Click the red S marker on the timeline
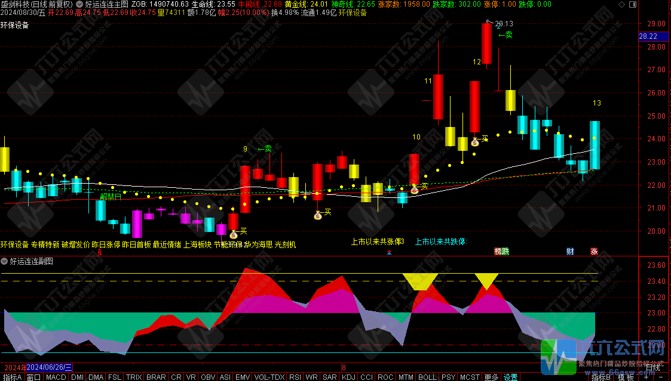The image size is (671, 381). (99, 252)
